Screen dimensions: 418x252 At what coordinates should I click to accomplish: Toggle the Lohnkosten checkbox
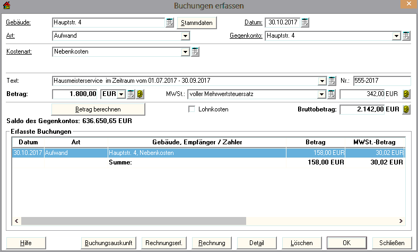[x=192, y=109]
